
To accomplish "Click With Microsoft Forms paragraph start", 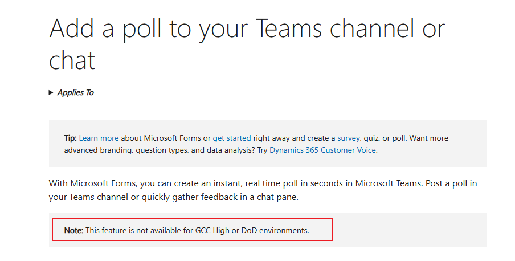I will point(92,183).
